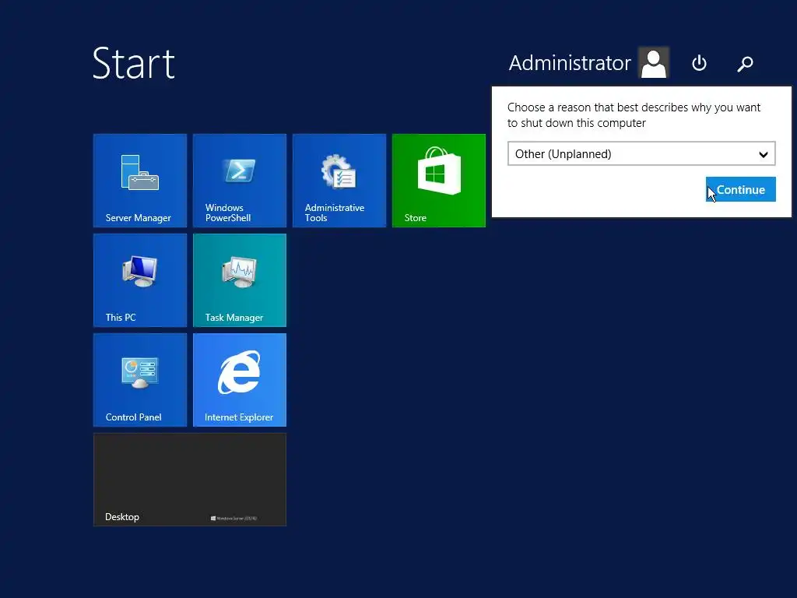Launch Windows PowerShell tile

point(240,181)
